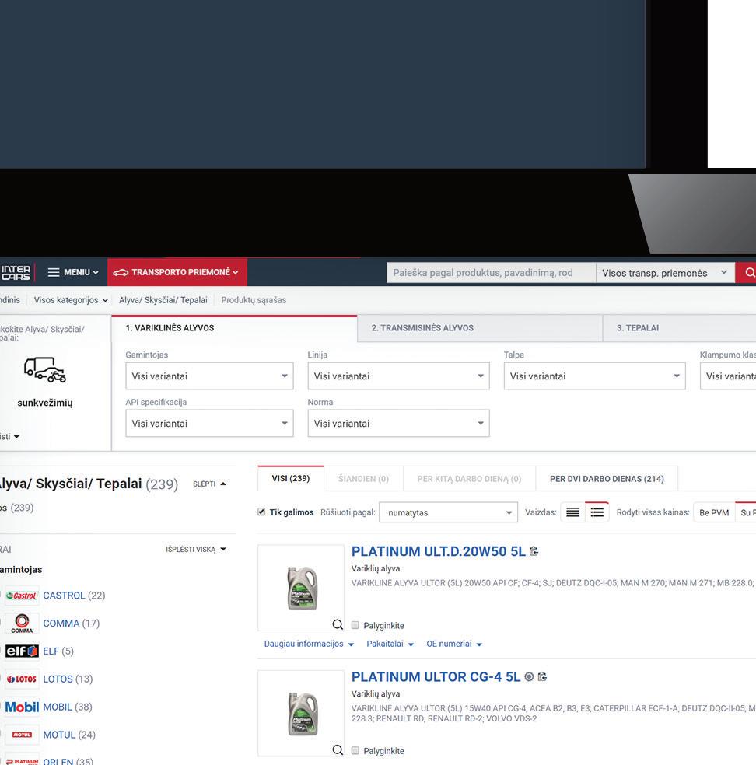
Task: Click icon next to PLATINUM ULT.D.20W50 5L title
Action: point(534,551)
